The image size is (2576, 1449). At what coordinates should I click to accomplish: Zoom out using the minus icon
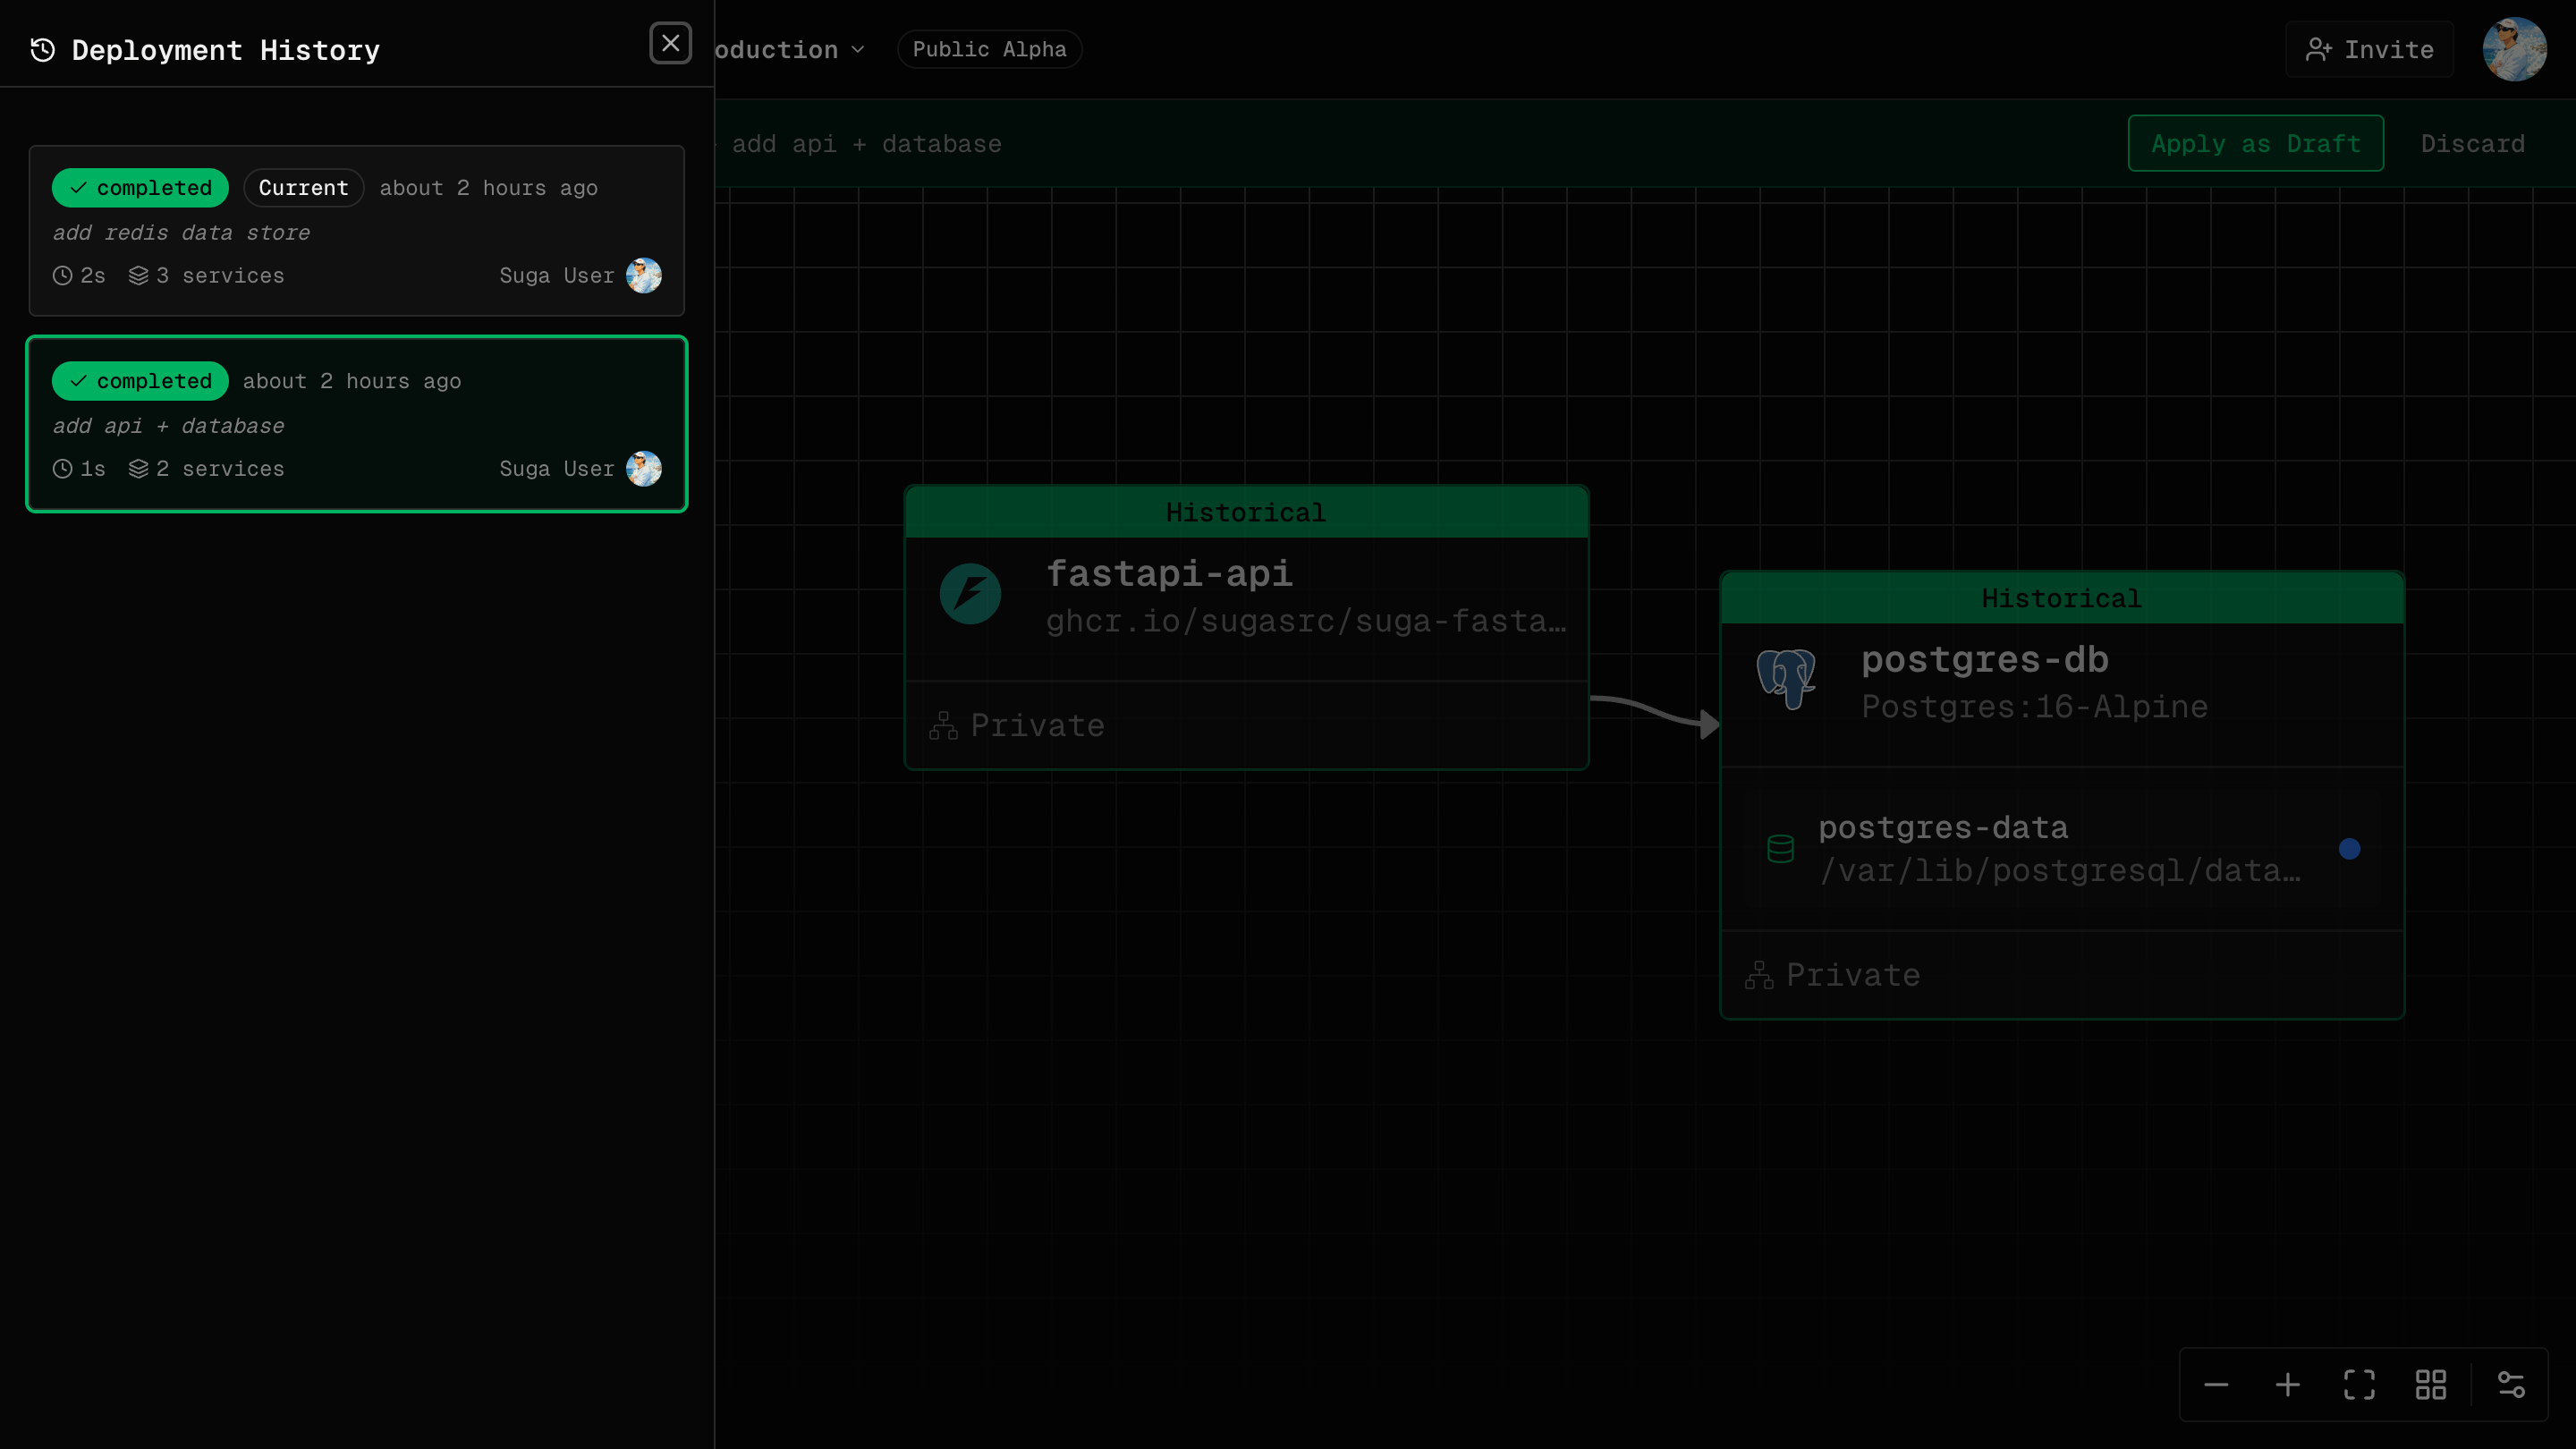tap(2216, 1384)
